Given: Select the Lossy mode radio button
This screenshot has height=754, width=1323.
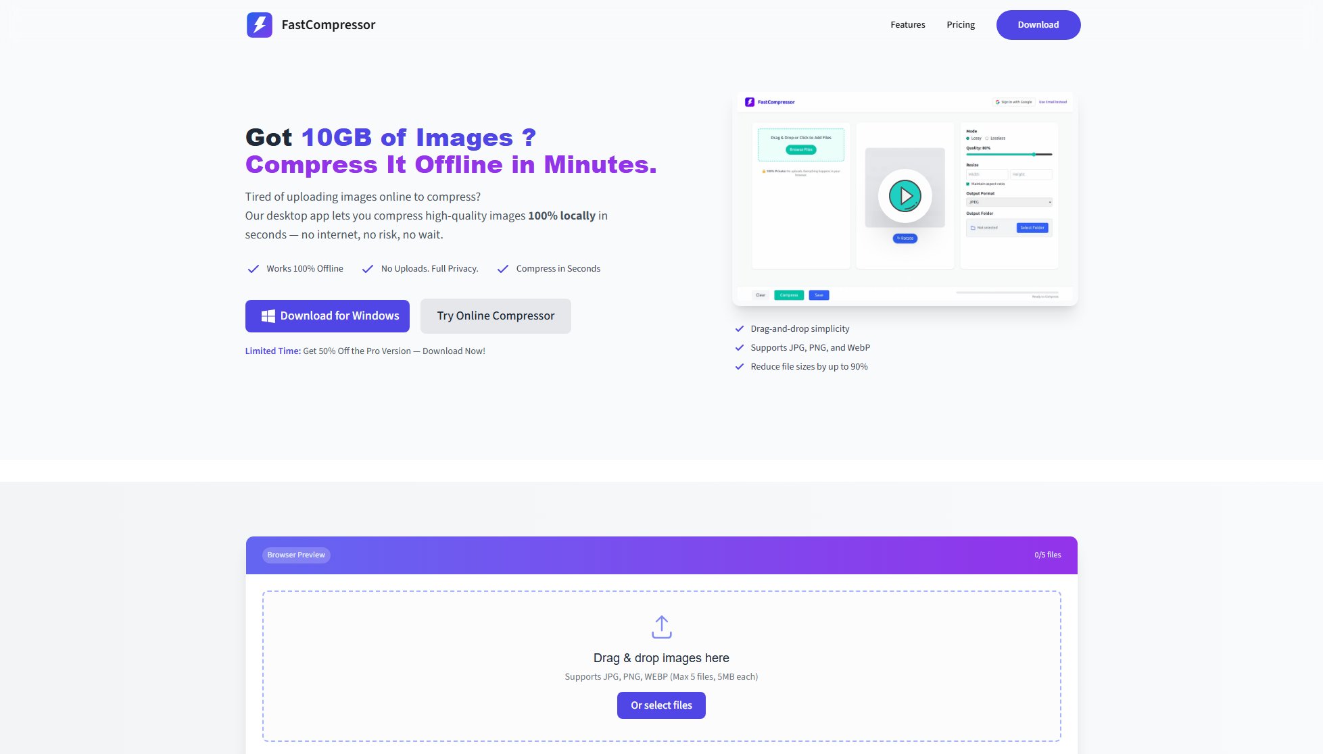Looking at the screenshot, I should 967,139.
